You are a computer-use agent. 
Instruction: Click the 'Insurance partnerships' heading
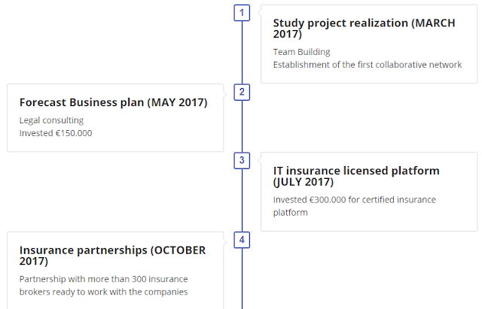[x=83, y=250]
